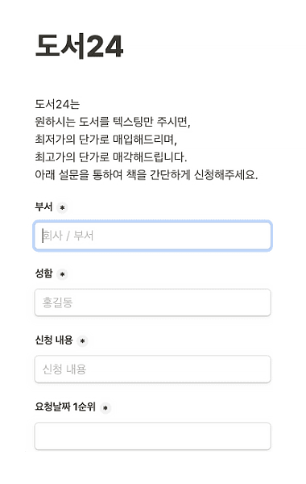
Task: Click the required asterisk next to 부서
Action: pos(62,208)
